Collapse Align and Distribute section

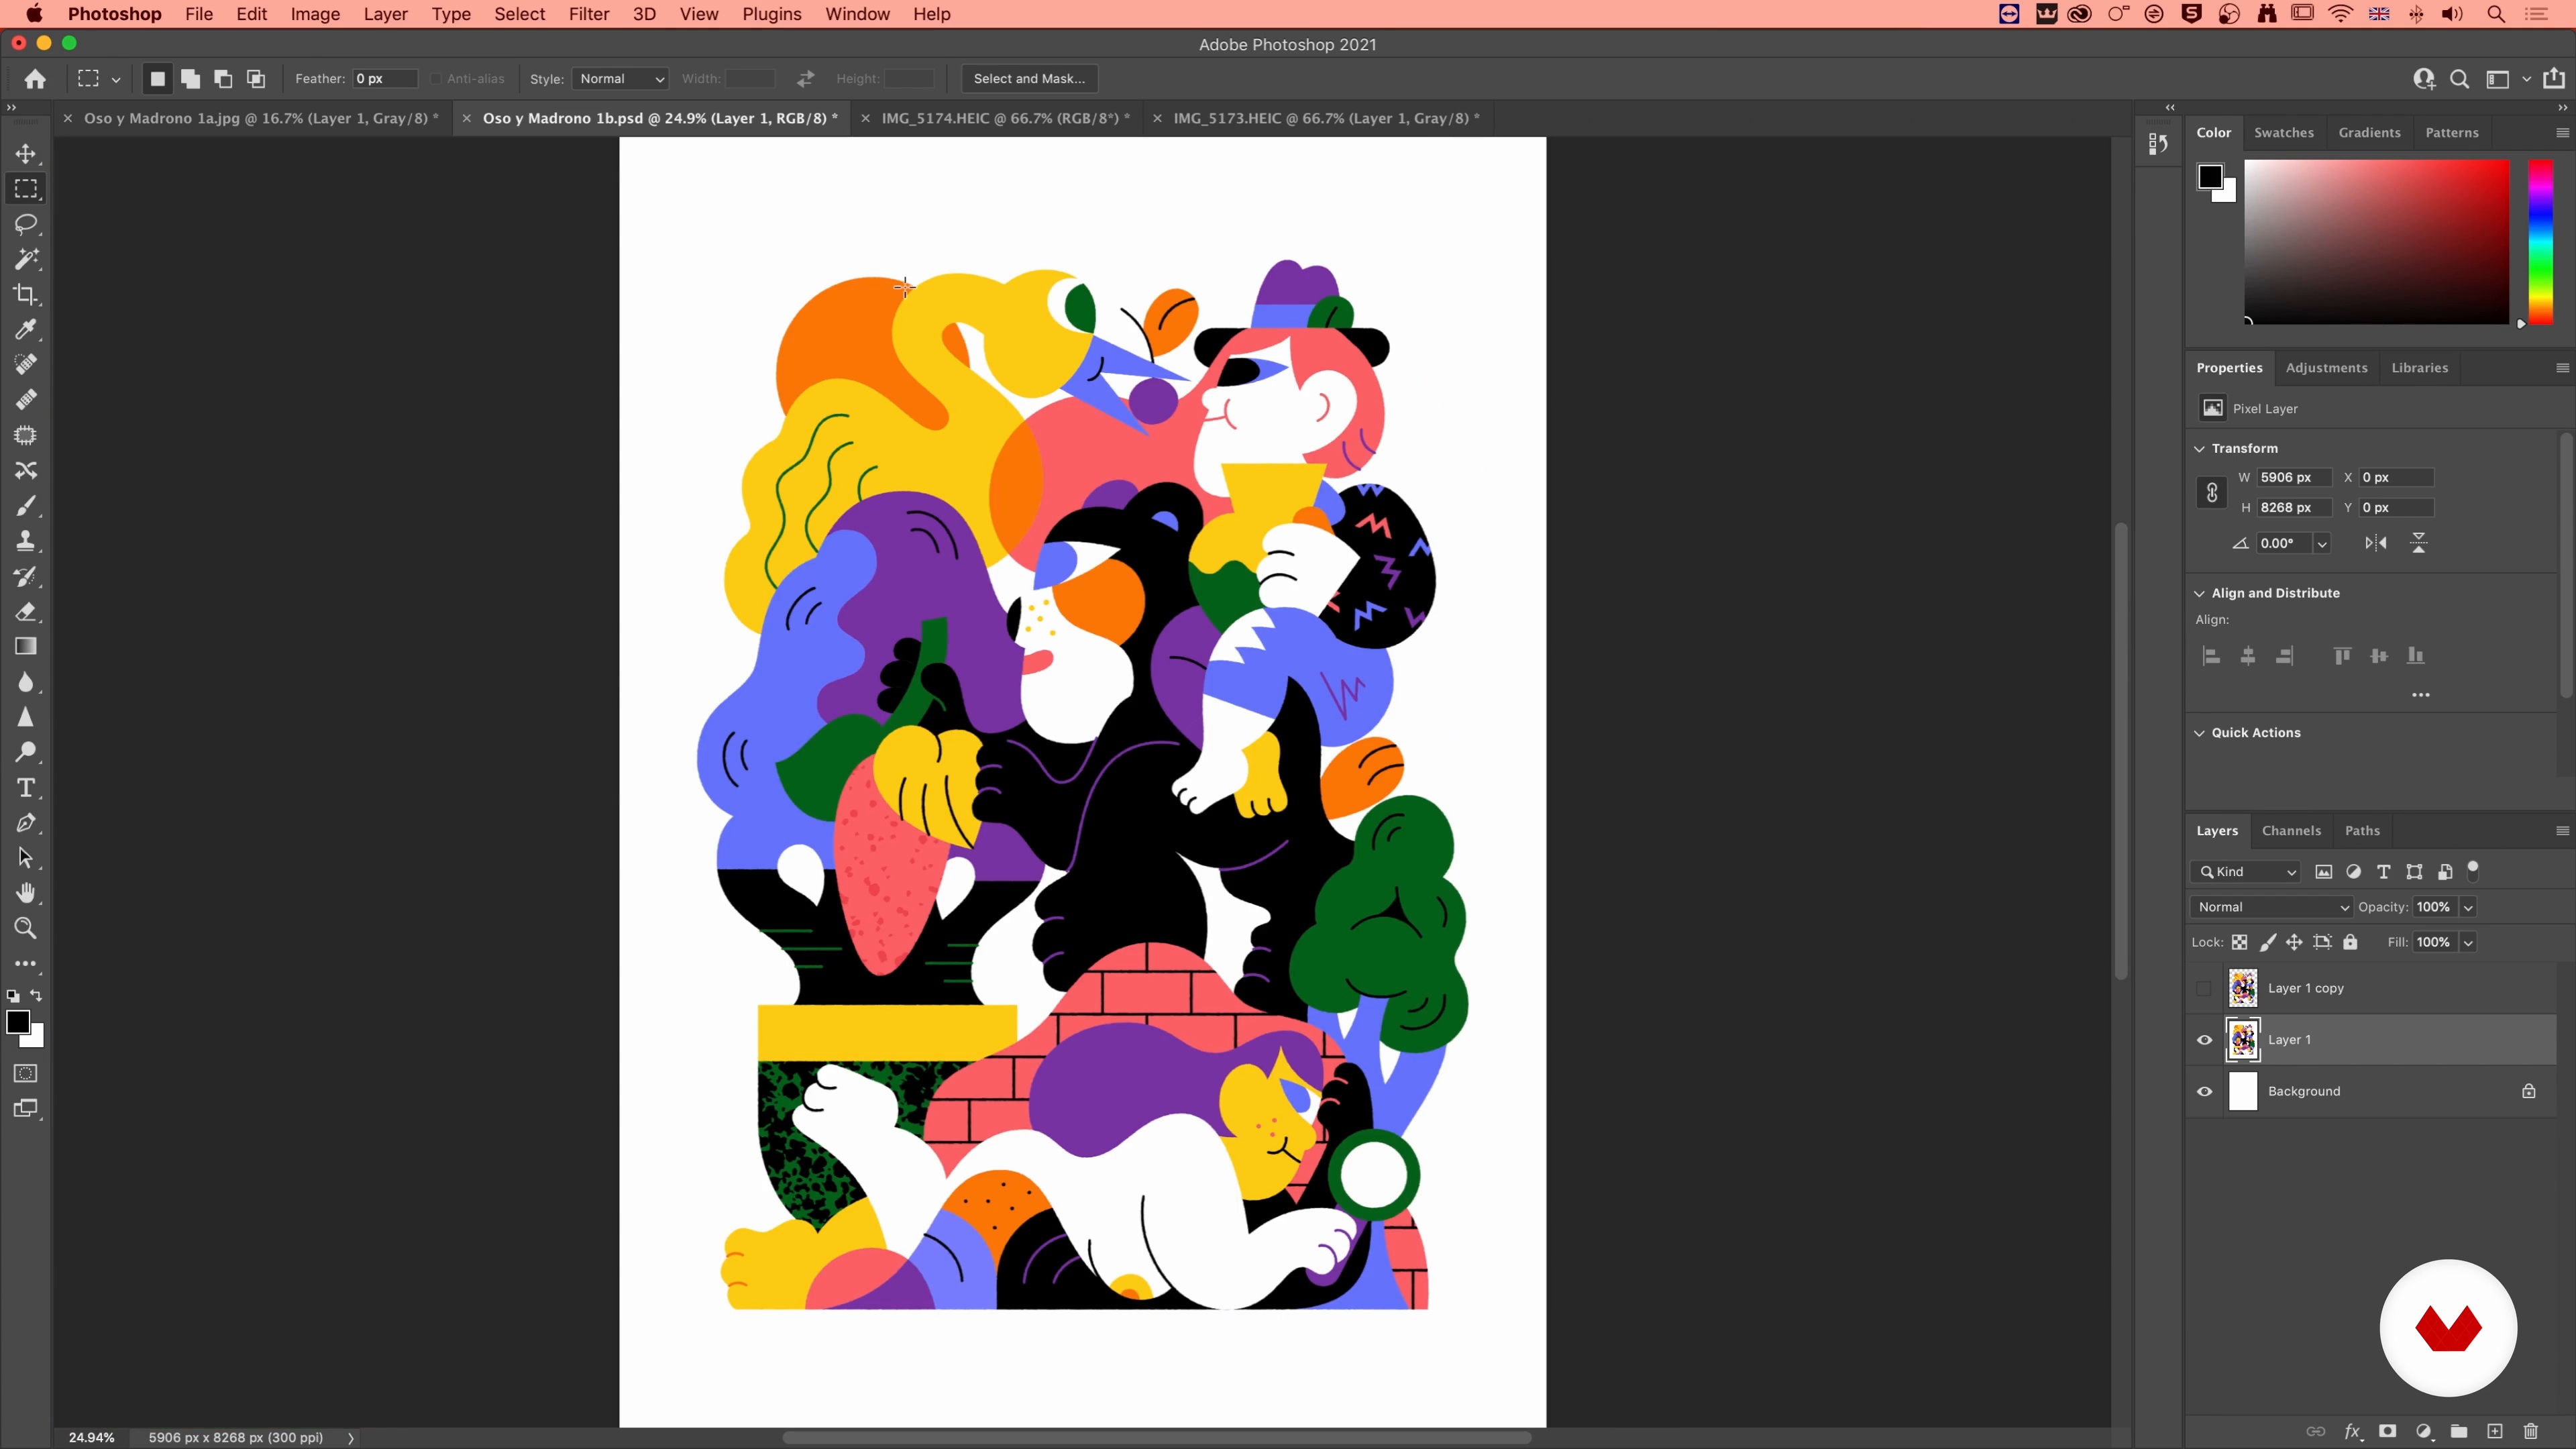coord(2199,594)
